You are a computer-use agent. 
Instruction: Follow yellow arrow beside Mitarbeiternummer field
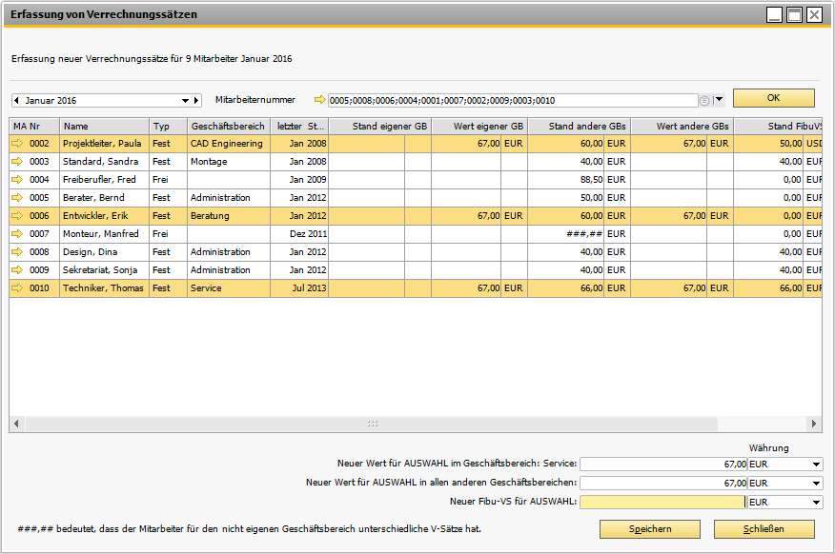point(319,99)
